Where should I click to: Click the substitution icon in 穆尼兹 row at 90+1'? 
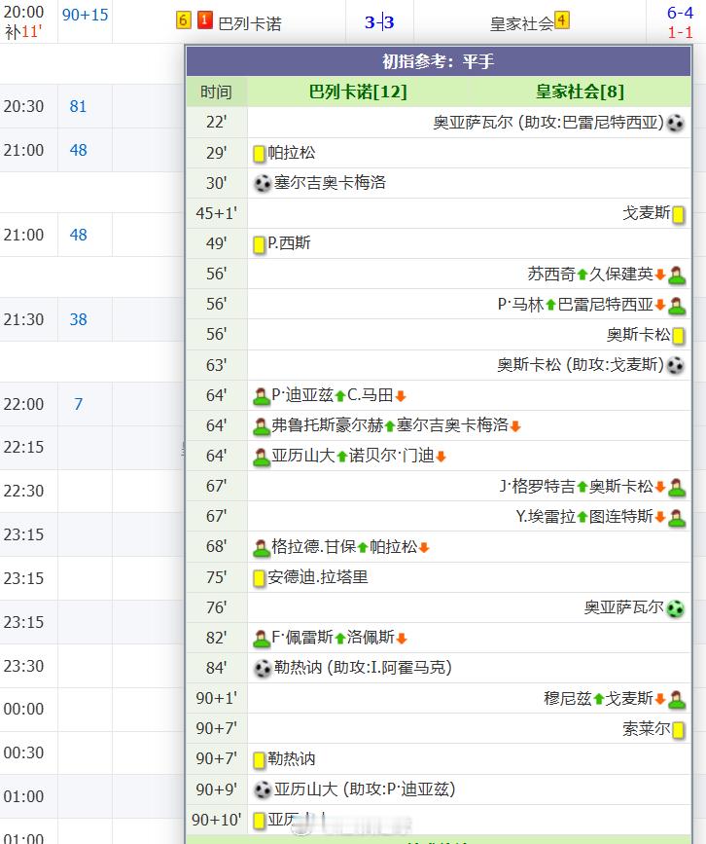tap(677, 699)
